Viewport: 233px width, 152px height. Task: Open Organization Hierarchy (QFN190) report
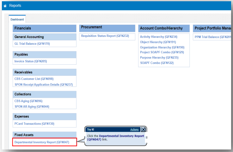(162, 47)
